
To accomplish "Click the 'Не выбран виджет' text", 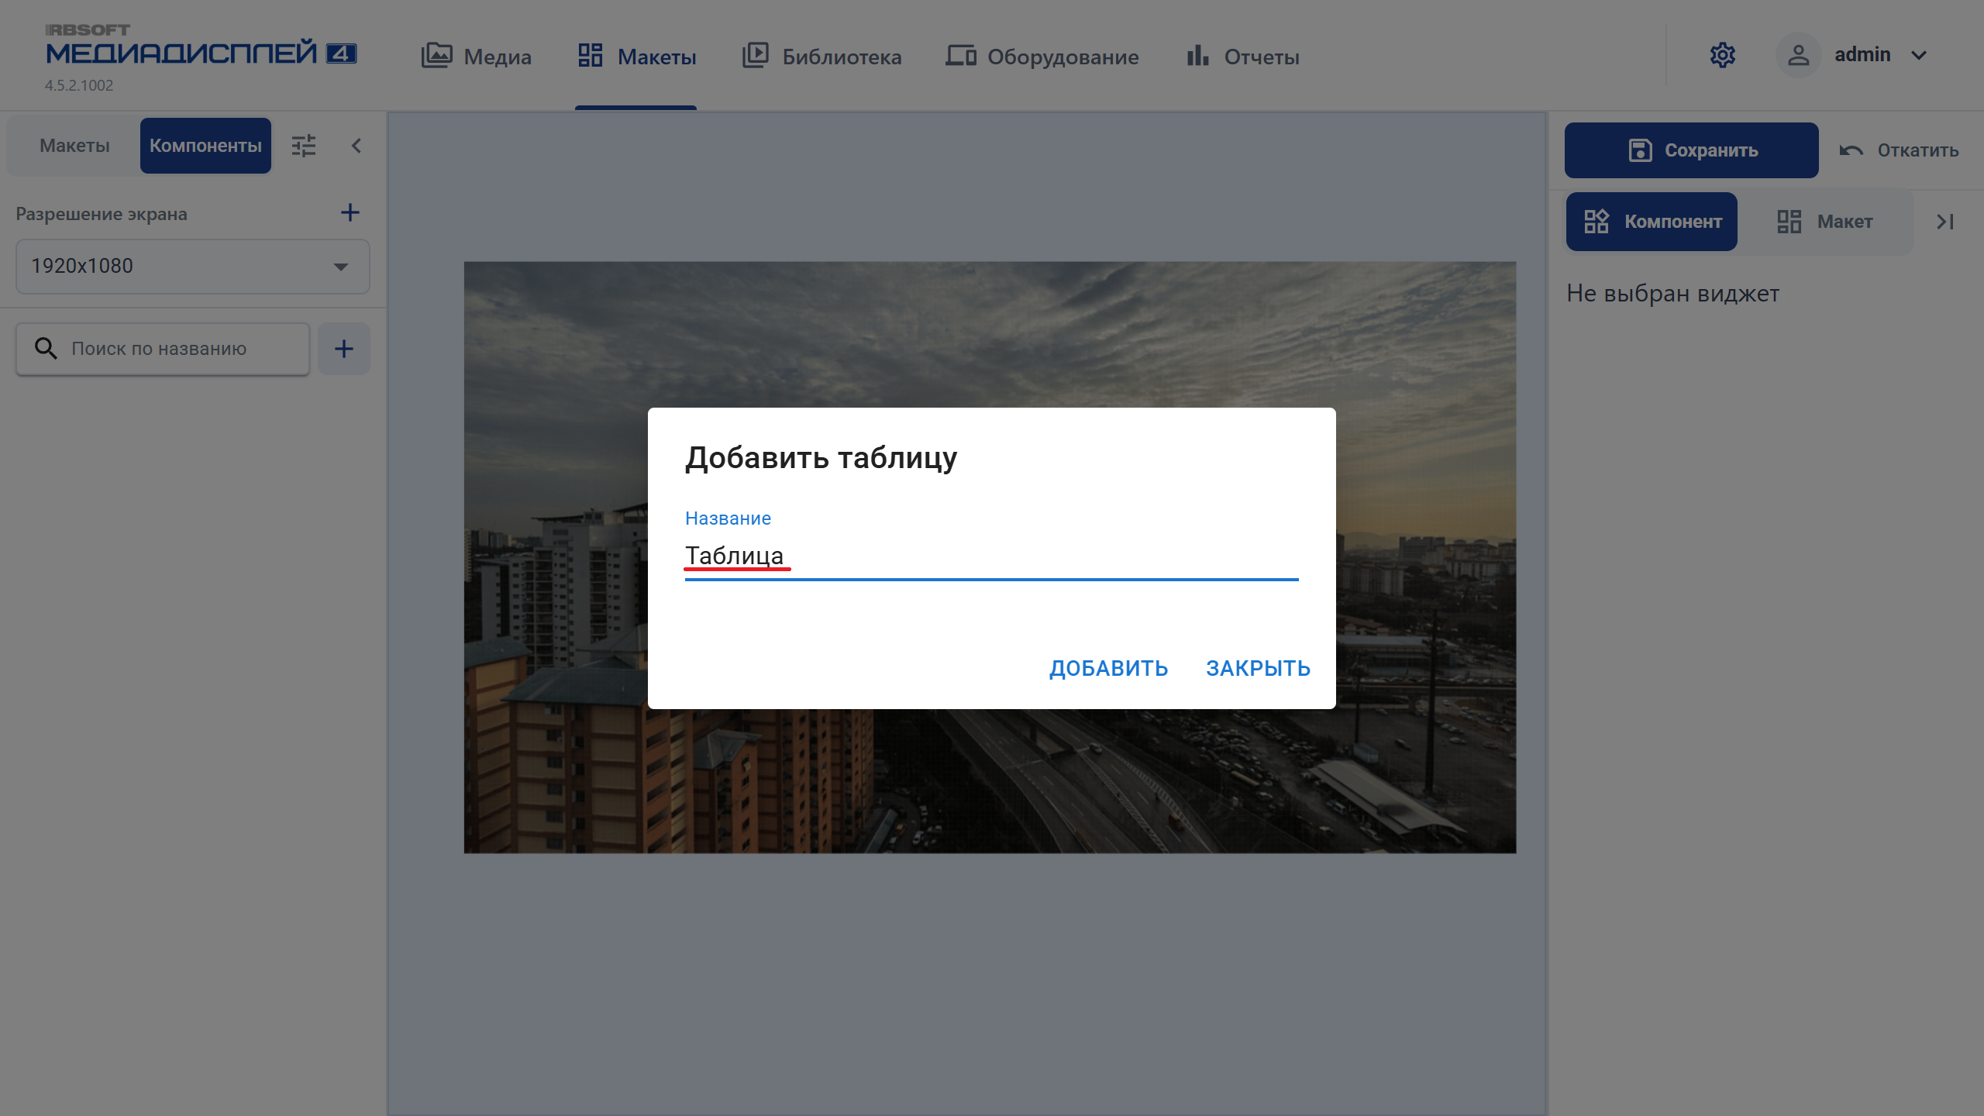I will point(1672,293).
